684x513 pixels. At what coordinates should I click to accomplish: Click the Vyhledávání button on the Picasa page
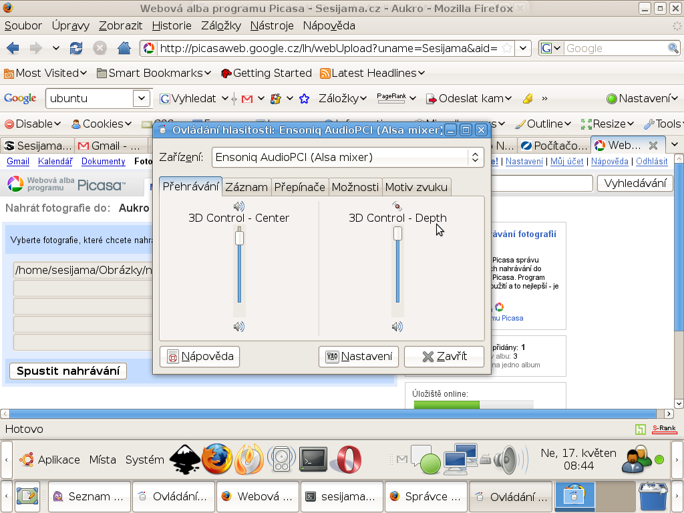click(635, 183)
